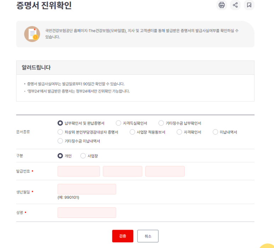
Task: Click the 성명 name input field
Action: pos(87,213)
